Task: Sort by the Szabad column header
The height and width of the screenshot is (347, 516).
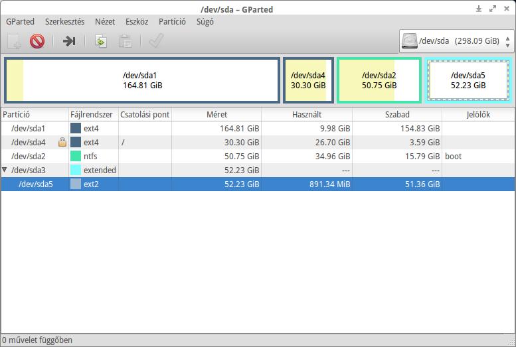Action: (397, 115)
